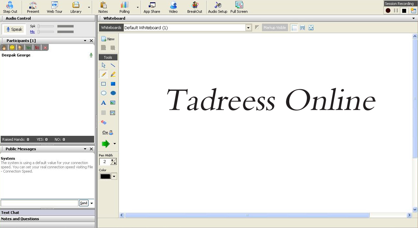Clear status with the red X icon
The width and height of the screenshot is (418, 228).
click(45, 48)
